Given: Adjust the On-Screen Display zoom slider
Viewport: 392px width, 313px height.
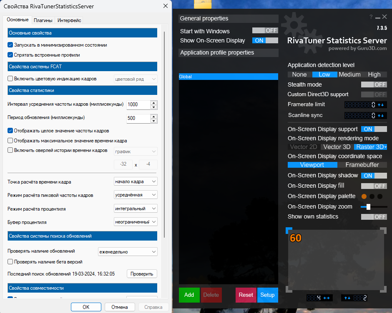Looking at the screenshot, I should [x=368, y=207].
